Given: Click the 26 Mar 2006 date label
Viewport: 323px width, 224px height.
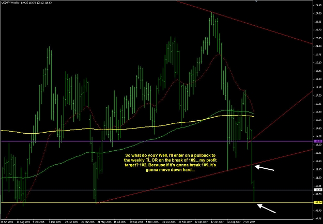Looking at the screenshot, I should pos(87,222).
